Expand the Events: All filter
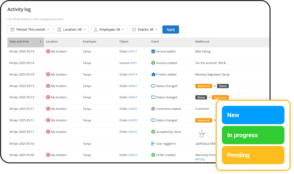294x174 pixels. [x=145, y=29]
